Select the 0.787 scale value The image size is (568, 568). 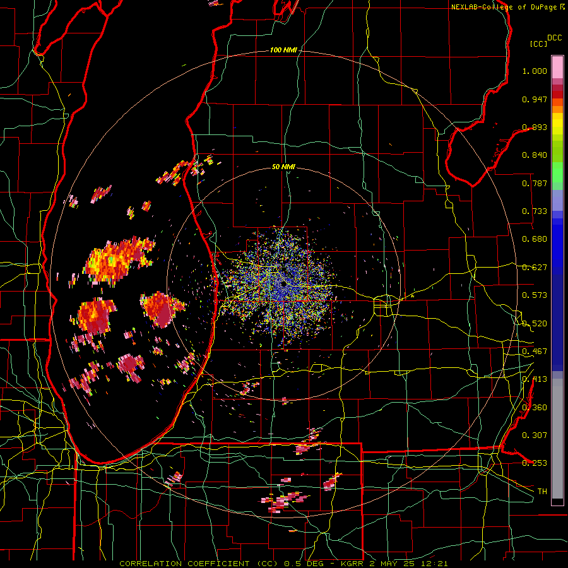(x=535, y=183)
